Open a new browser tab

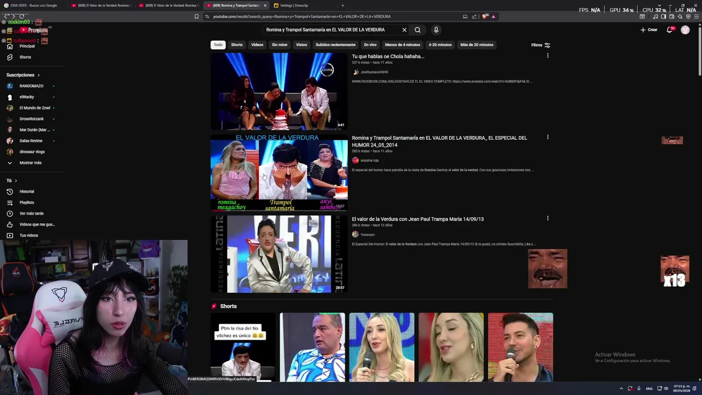[343, 5]
